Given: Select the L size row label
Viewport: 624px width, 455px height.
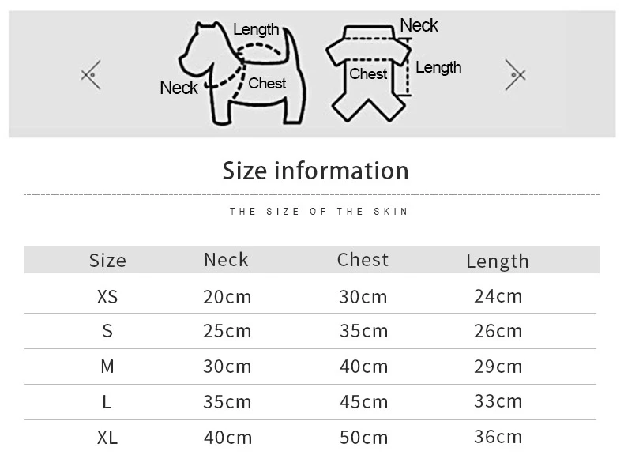Looking at the screenshot, I should pyautogui.click(x=107, y=401).
